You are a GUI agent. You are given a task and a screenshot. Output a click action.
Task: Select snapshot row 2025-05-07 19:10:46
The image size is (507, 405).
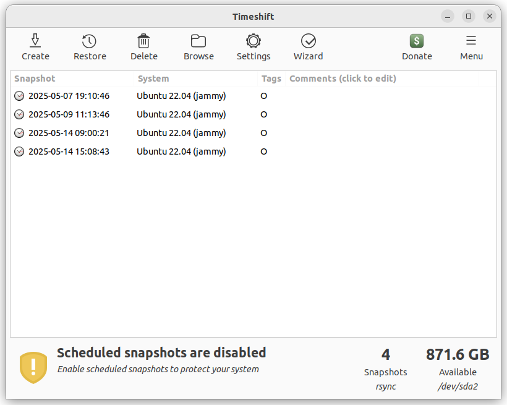253,96
